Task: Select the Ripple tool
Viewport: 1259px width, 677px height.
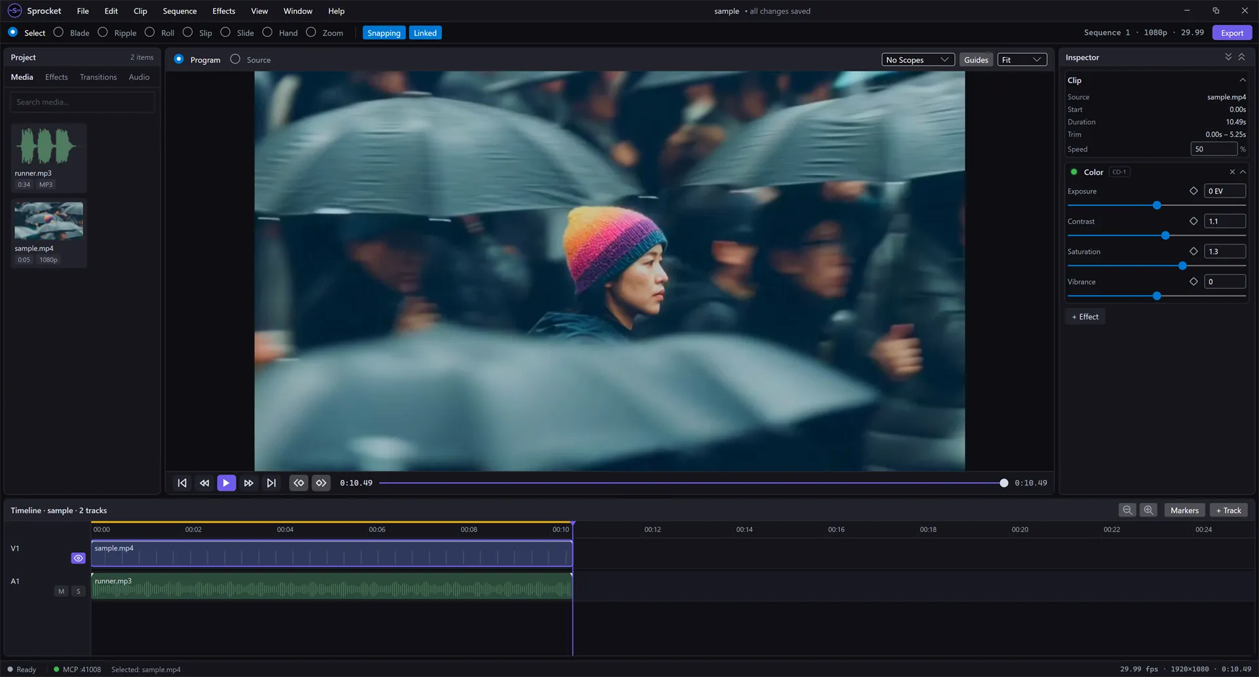Action: [x=117, y=33]
